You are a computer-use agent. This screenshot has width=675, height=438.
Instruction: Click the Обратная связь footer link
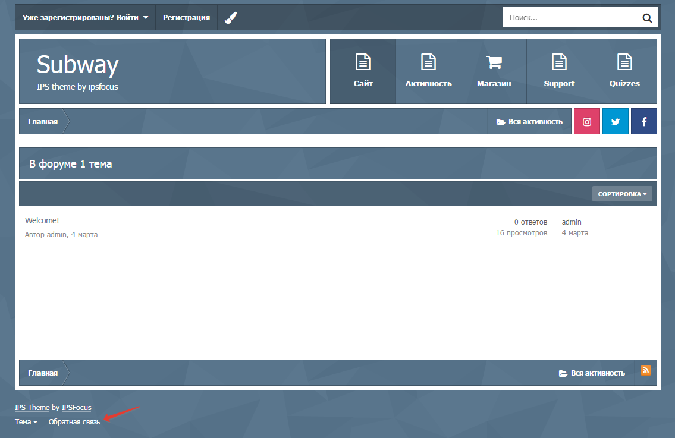point(74,422)
